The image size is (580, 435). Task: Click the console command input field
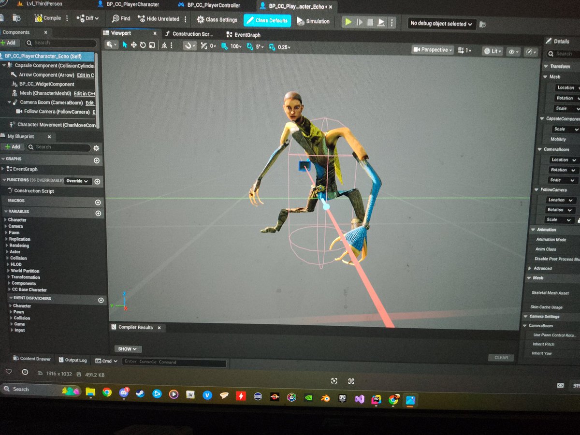pos(174,362)
